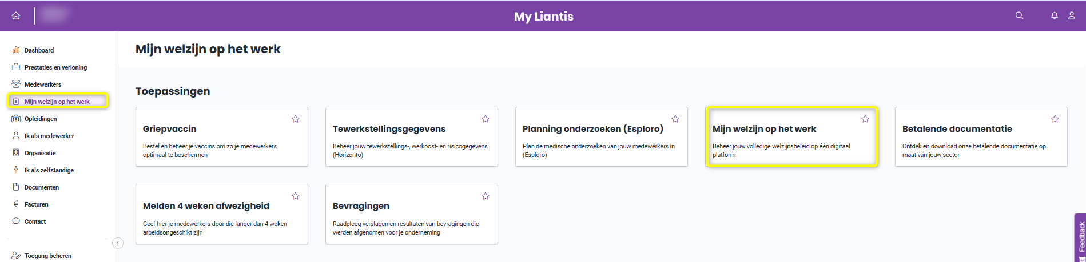Open the home icon in header

tap(16, 16)
